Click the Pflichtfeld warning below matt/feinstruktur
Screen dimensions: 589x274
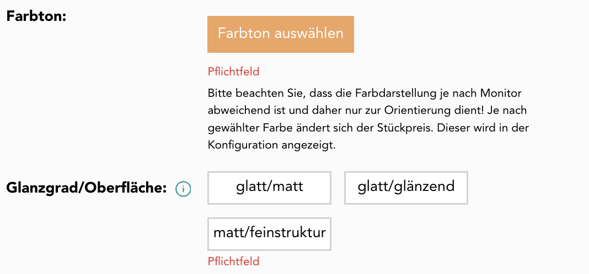[x=233, y=261]
